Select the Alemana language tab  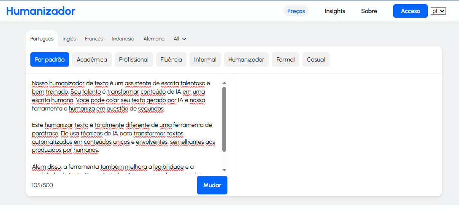click(x=154, y=39)
